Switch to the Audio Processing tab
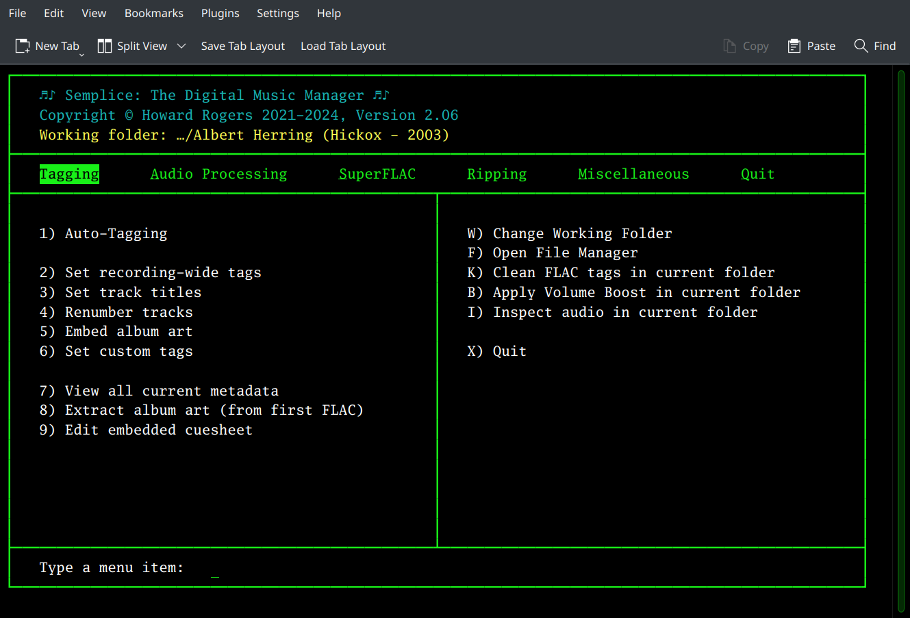The height and width of the screenshot is (618, 910). pyautogui.click(x=218, y=174)
